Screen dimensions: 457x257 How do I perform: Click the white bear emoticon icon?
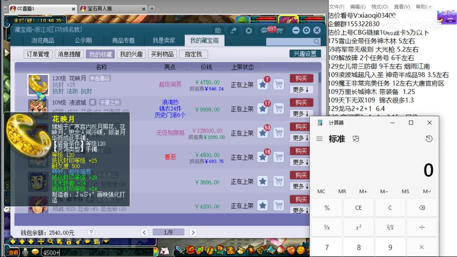[x=165, y=251]
